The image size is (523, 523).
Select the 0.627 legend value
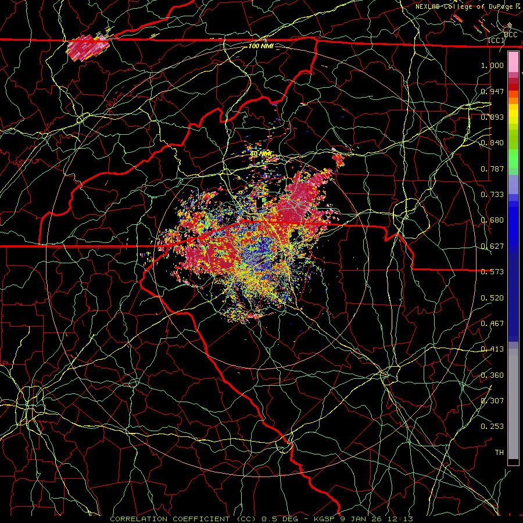click(x=492, y=246)
